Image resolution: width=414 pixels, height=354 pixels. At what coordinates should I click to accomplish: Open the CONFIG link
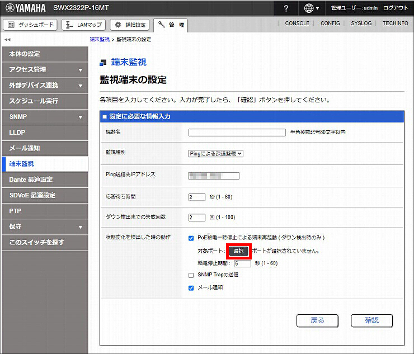tap(330, 23)
